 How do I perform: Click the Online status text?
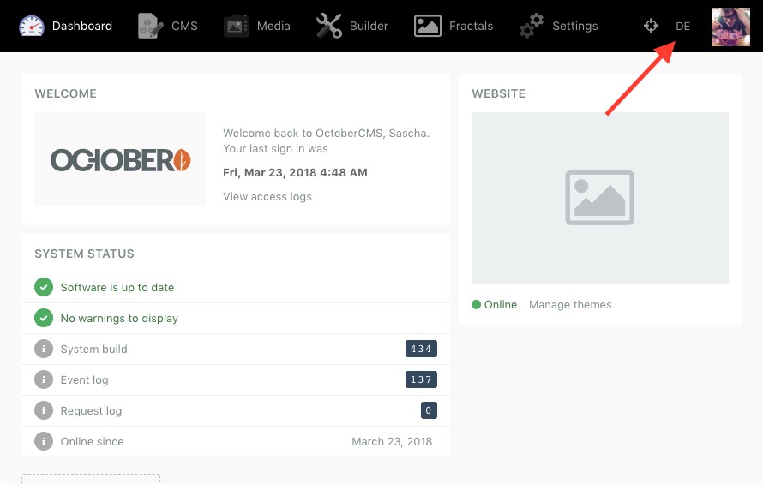[x=500, y=304]
